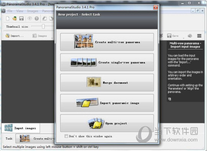Click the single-row panorama thumbnail image

[x=83, y=62]
